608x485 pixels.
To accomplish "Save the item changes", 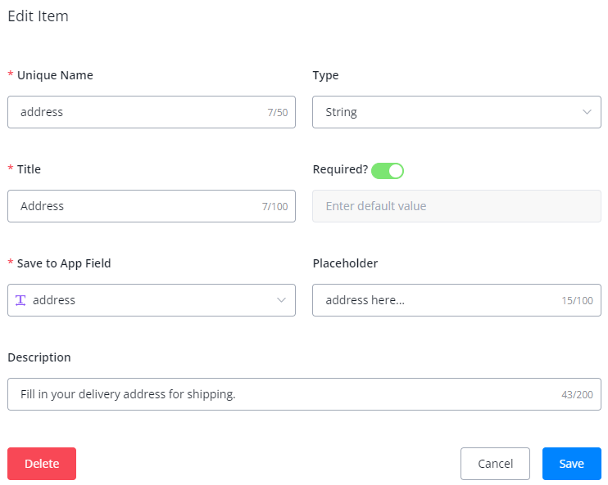I will click(x=571, y=464).
